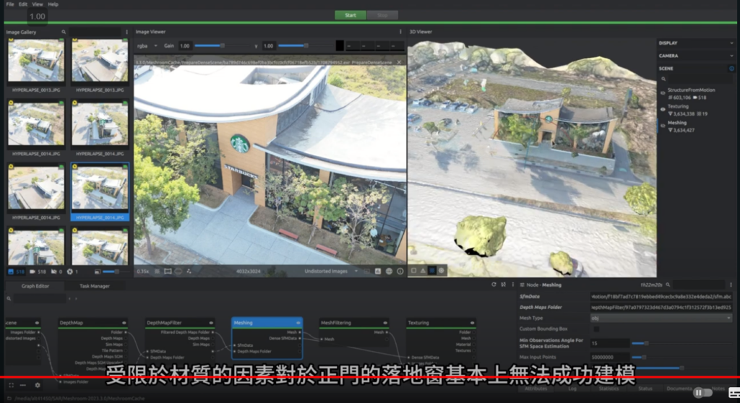Open the rgba channel dropdown

(147, 45)
